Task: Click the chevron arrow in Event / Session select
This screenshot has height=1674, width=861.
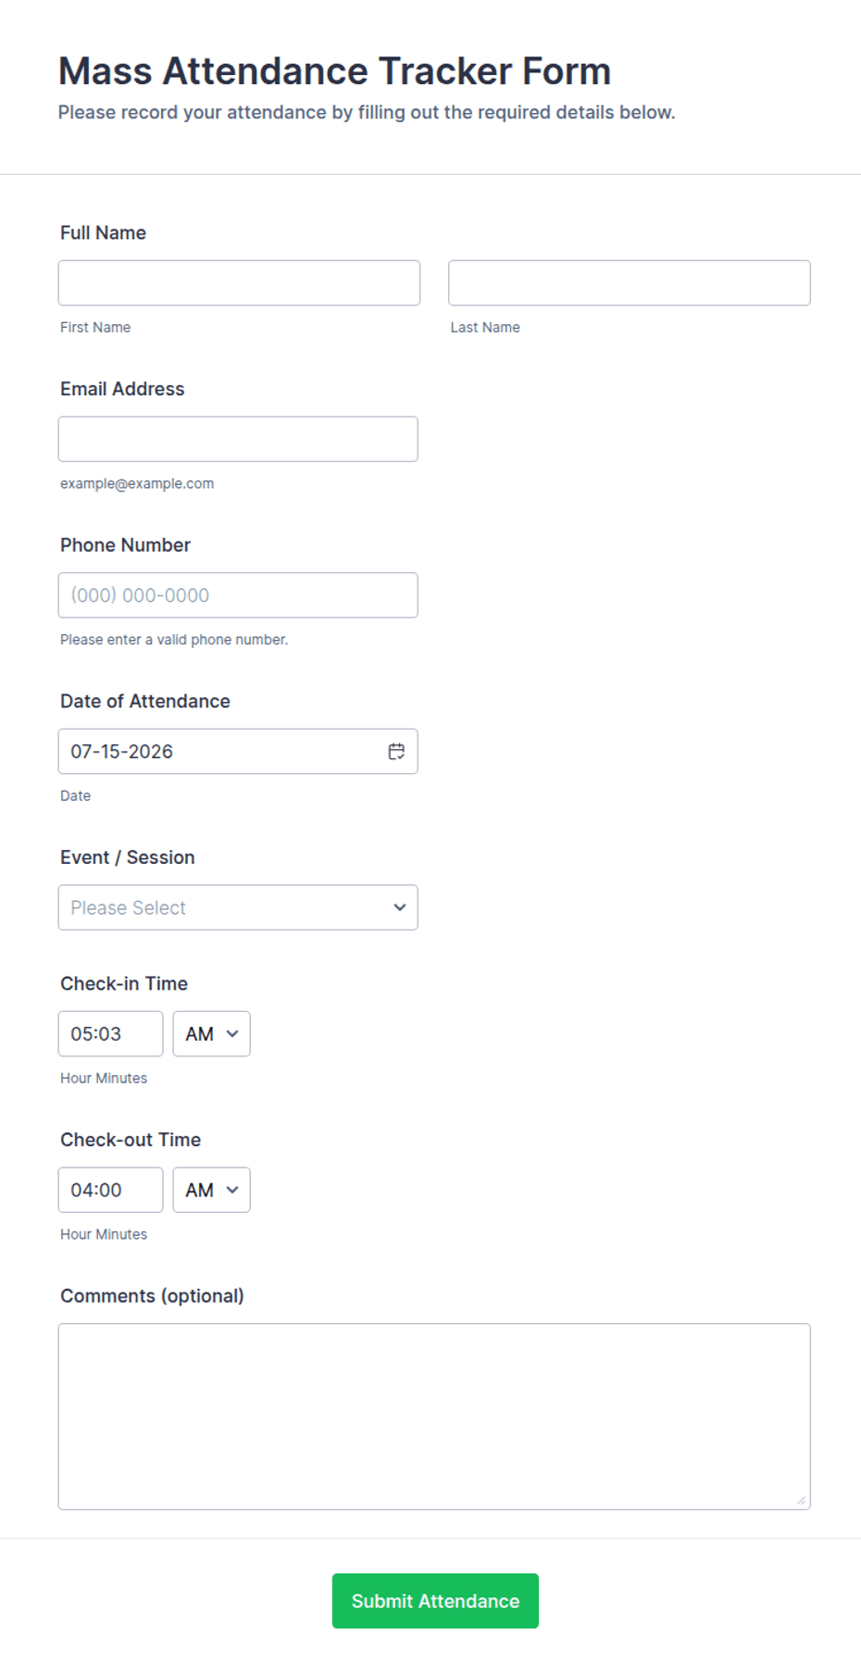Action: [400, 907]
